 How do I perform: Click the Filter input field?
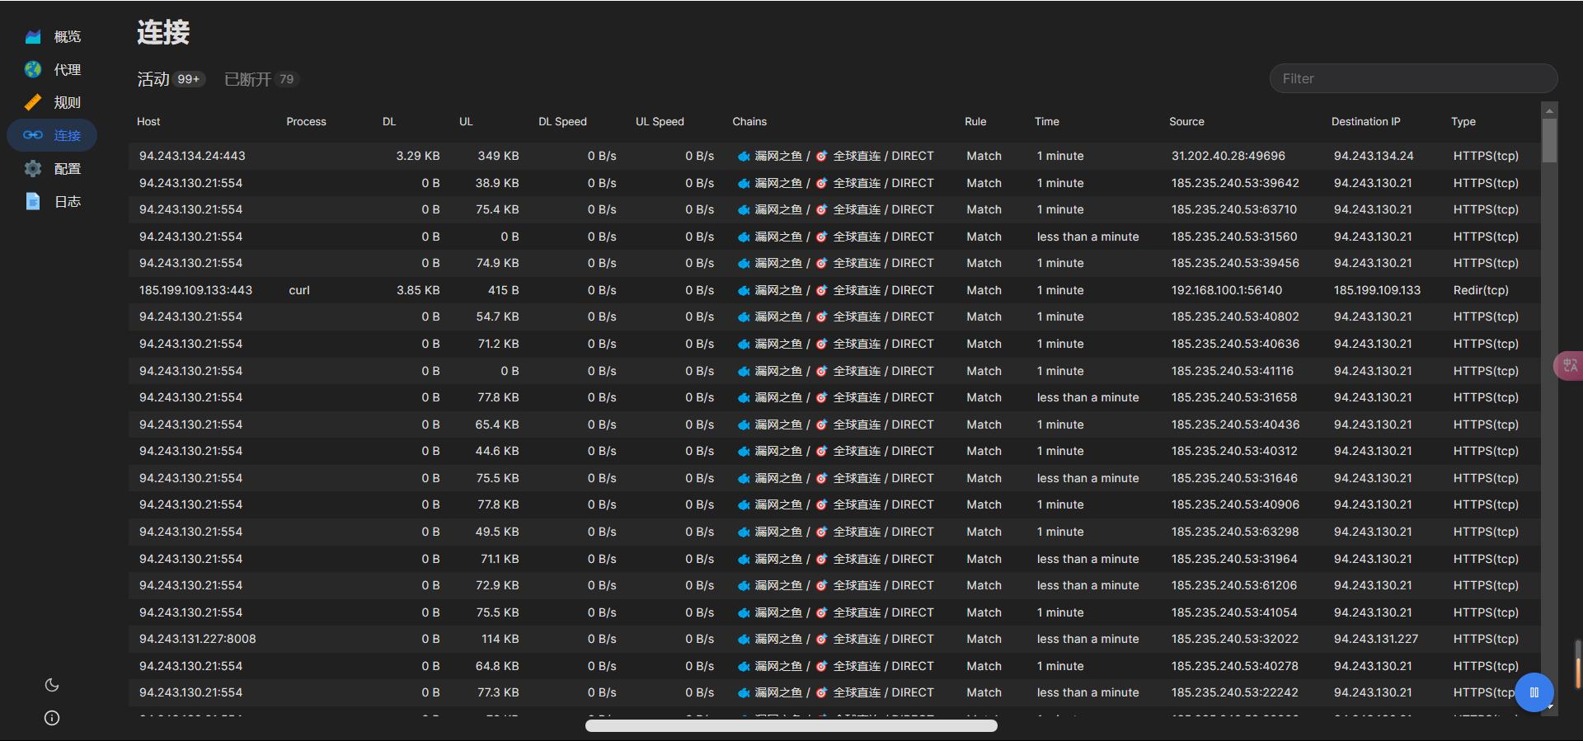1413,78
